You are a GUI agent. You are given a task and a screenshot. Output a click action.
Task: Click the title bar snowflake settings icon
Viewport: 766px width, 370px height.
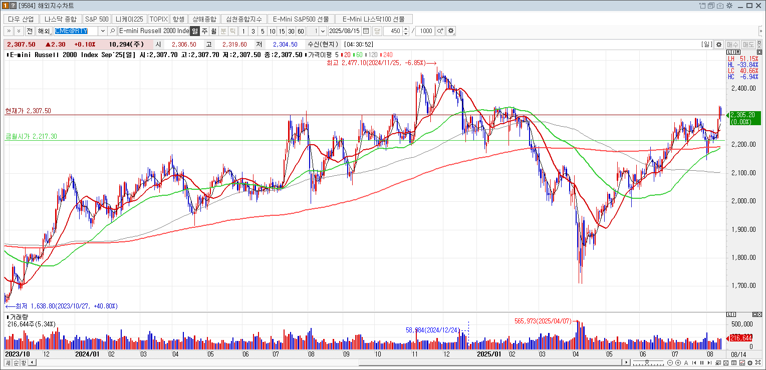[x=729, y=6]
